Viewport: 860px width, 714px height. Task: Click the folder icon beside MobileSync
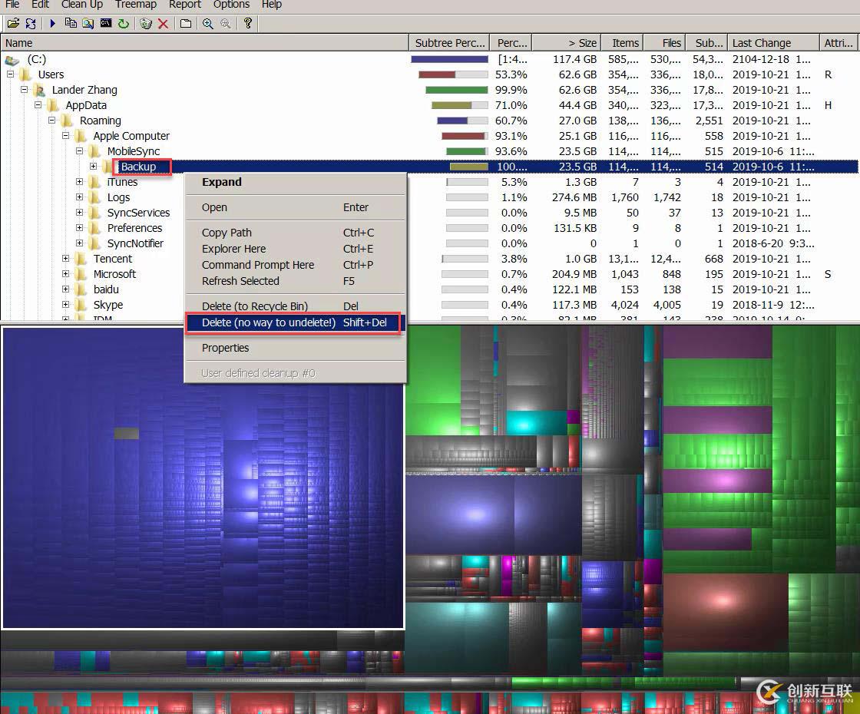(x=94, y=151)
